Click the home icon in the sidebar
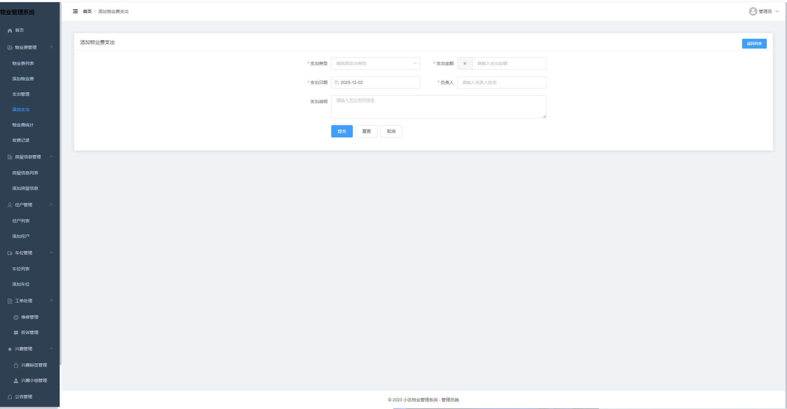 [10, 30]
